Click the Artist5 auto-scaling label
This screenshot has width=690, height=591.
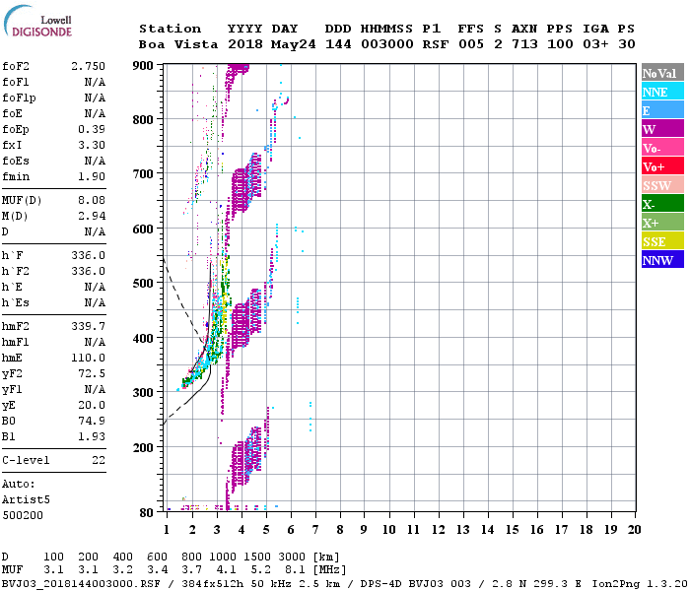(x=26, y=499)
